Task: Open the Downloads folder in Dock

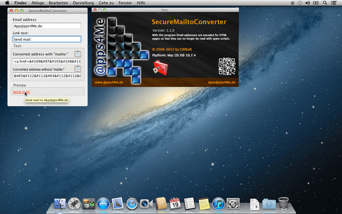Action: [x=269, y=204]
